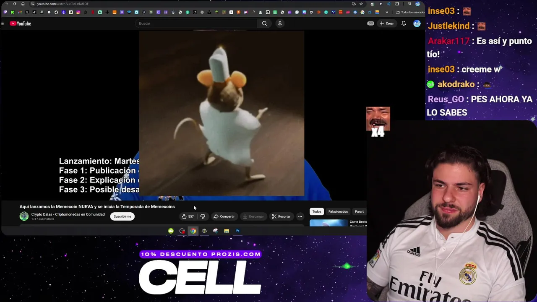Go to YouTube home via the logo
Image resolution: width=537 pixels, height=302 pixels.
tap(21, 23)
